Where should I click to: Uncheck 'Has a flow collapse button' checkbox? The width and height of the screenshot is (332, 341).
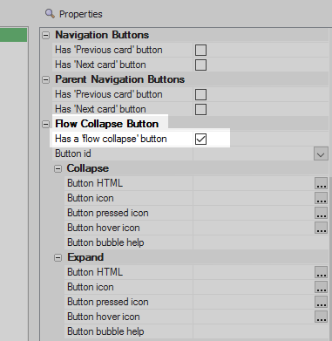200,139
